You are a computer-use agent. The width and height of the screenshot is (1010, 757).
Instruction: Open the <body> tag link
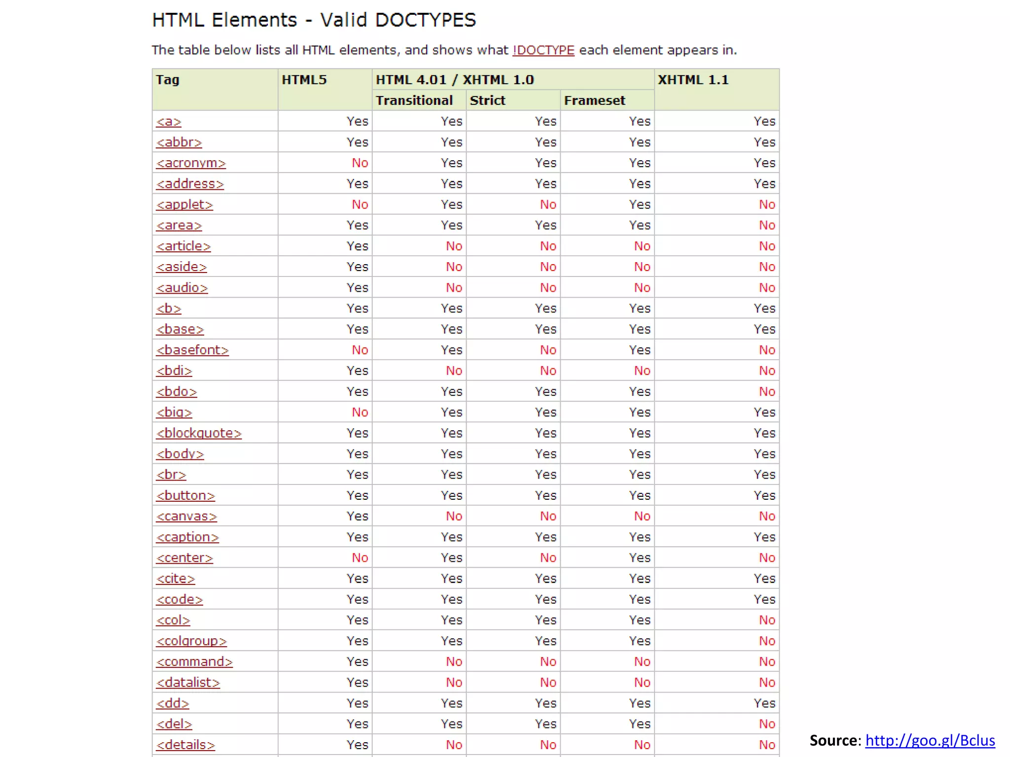click(x=180, y=454)
